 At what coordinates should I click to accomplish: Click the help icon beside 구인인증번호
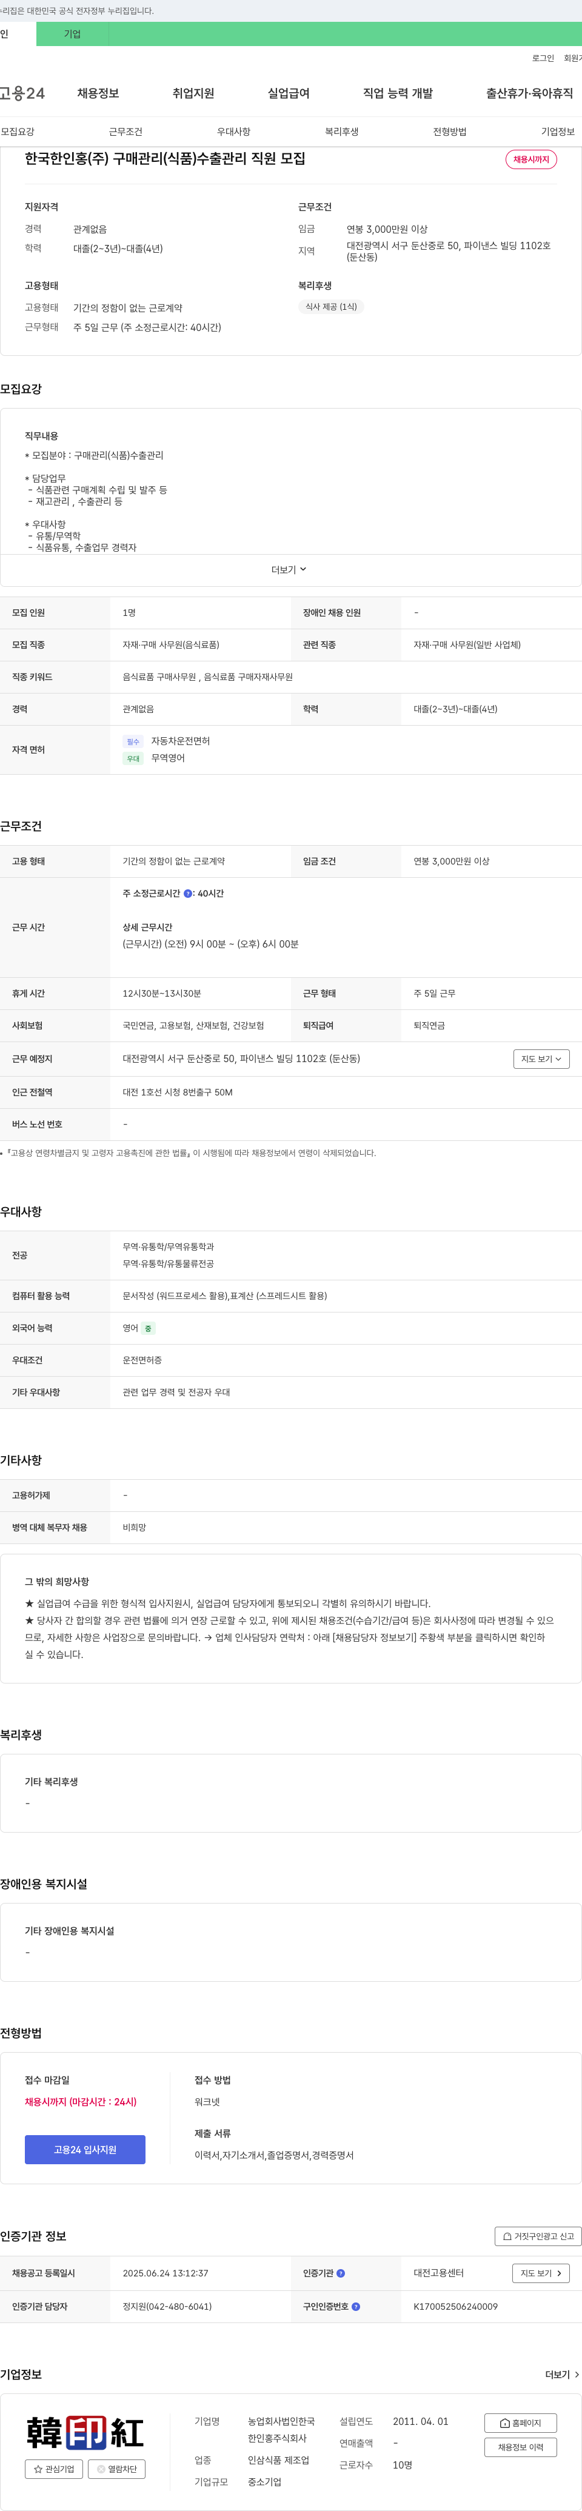(356, 2307)
